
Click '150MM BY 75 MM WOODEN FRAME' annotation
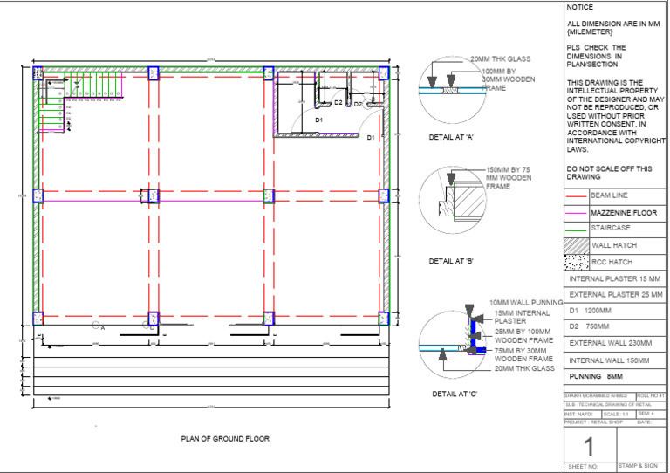coord(509,178)
